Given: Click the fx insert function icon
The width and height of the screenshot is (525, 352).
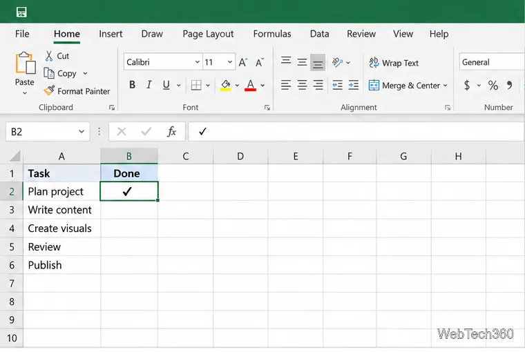Looking at the screenshot, I should click(x=171, y=132).
